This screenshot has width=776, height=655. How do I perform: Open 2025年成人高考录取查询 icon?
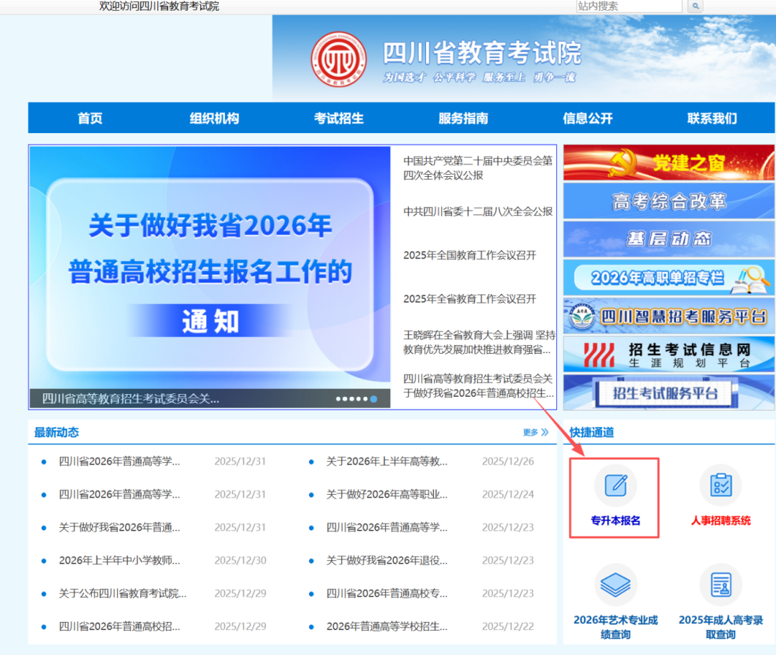720,585
